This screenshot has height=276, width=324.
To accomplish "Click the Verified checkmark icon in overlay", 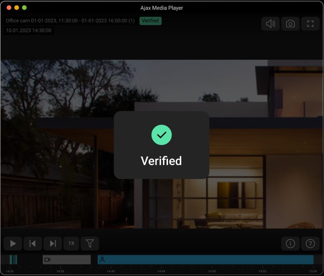I will 162,135.
